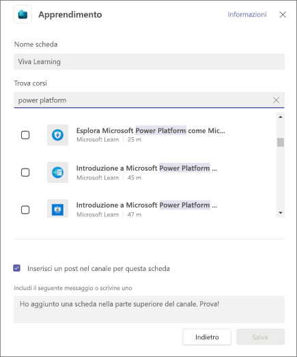
Task: Clear the power platform search text
Action: [x=276, y=100]
